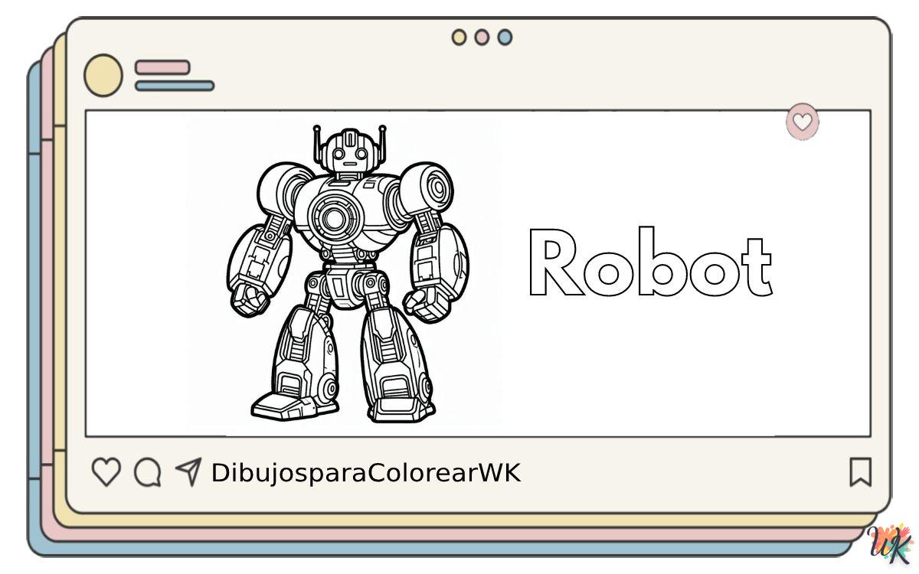
Task: Open the DibujosparaColorearWK username link
Action: (x=365, y=473)
